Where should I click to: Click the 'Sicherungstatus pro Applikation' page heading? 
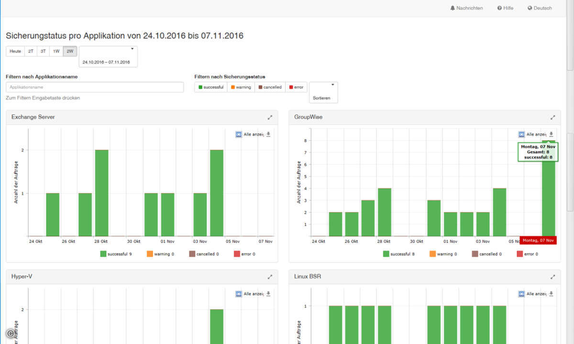pos(125,36)
